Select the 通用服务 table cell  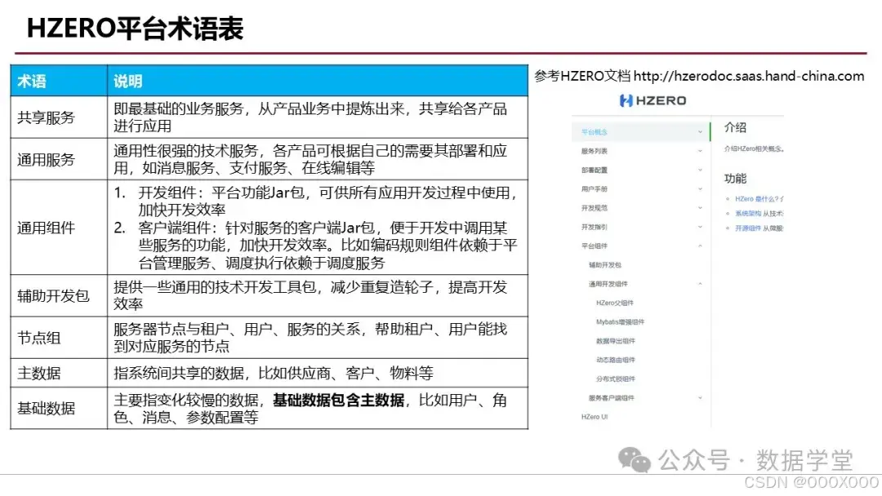[59, 160]
